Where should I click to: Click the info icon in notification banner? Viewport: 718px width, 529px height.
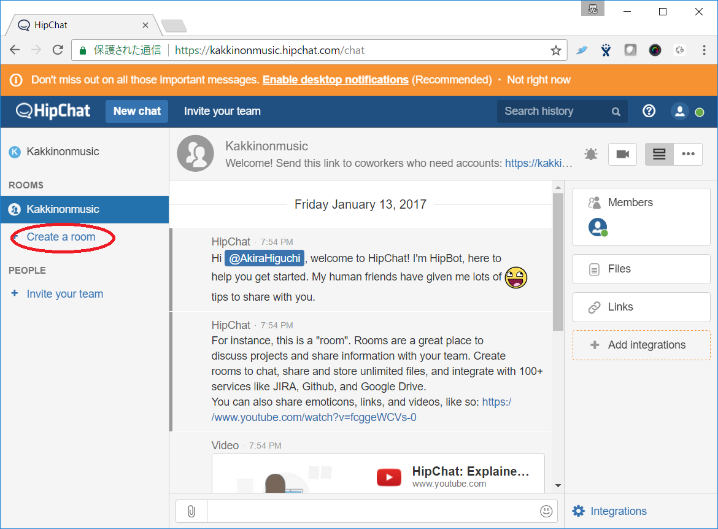pos(16,80)
